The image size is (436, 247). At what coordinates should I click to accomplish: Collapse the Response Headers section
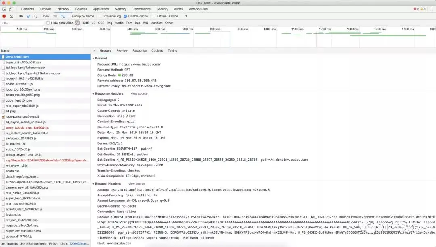93,94
